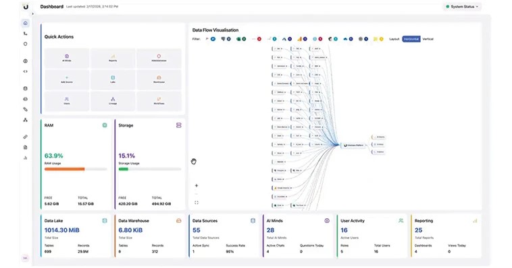Click Home icon in sidebar
The width and height of the screenshot is (512, 268).
[x=26, y=23]
